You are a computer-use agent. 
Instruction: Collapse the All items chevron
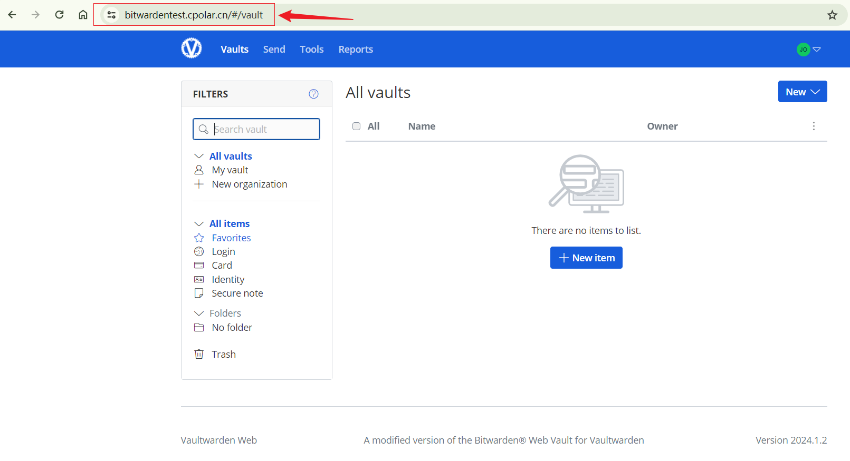point(199,224)
